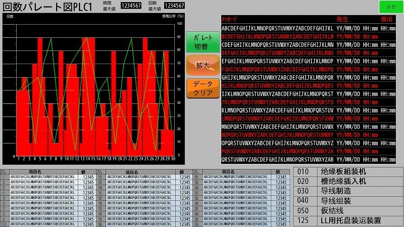
Task: Toggle the パレート切替 green button
Action: (203, 42)
